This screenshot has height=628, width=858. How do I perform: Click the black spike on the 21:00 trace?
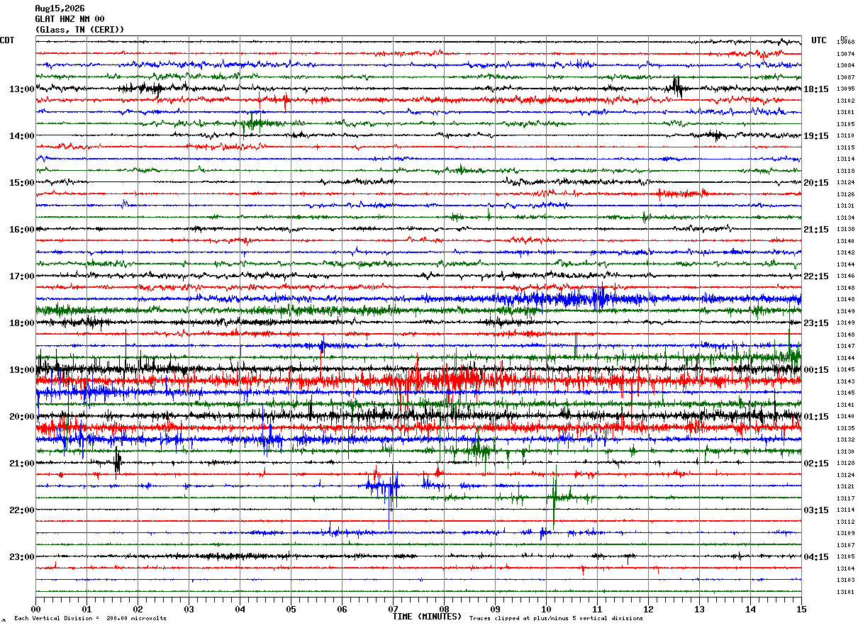click(x=118, y=463)
